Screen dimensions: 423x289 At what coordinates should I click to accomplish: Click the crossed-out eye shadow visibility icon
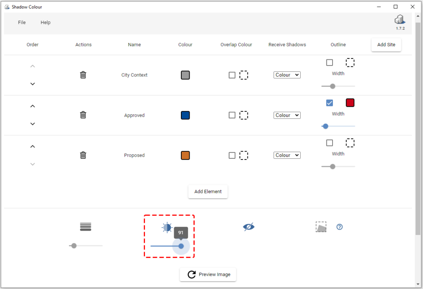[249, 227]
